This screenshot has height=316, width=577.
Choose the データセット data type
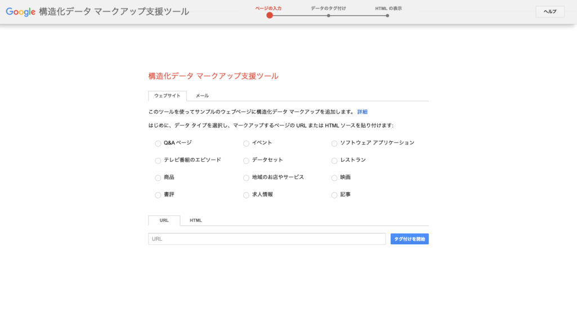click(246, 161)
